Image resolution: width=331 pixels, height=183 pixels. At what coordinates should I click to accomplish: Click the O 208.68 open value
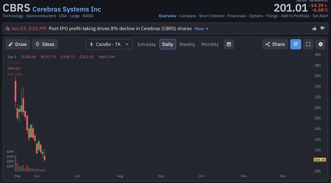(29, 57)
